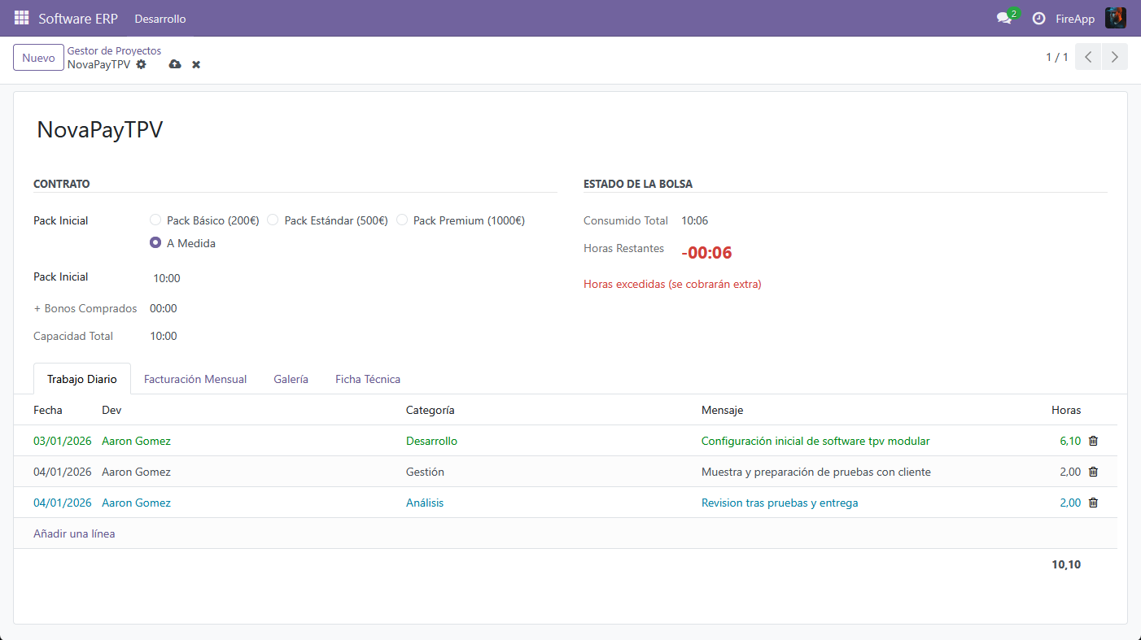
Task: Click the 6,10 hours cell
Action: coord(1070,441)
